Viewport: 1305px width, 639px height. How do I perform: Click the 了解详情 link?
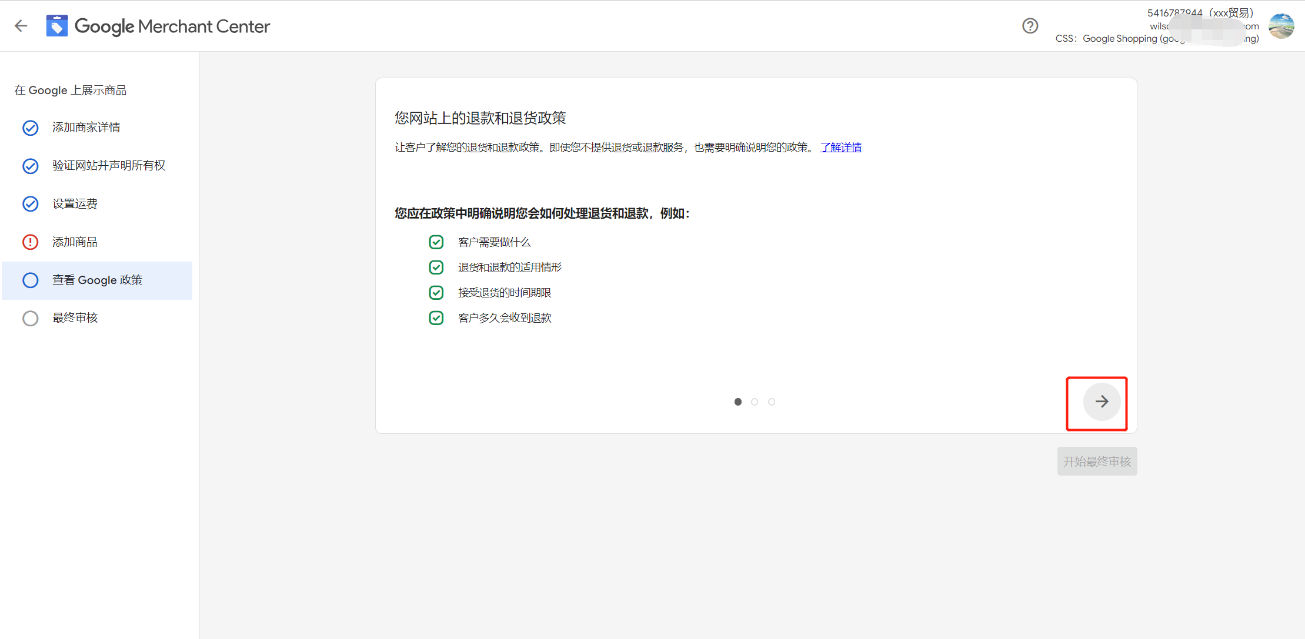tap(841, 148)
